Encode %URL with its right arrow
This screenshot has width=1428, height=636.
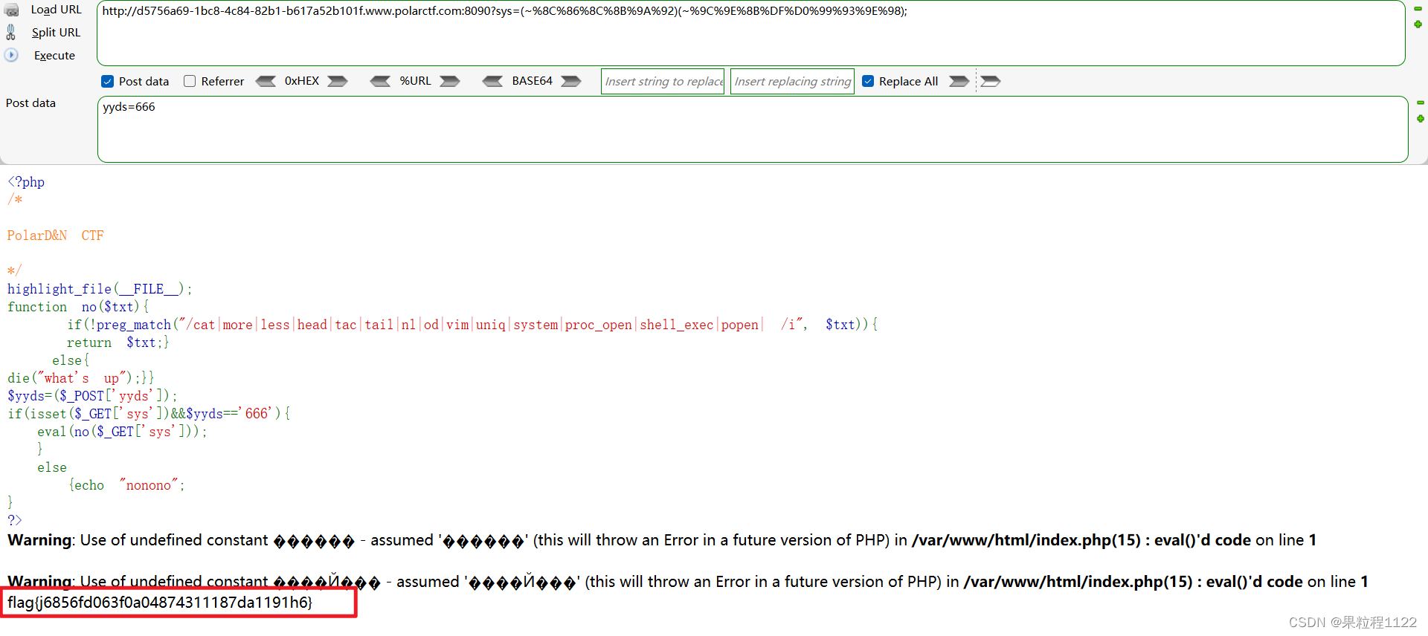[x=450, y=81]
